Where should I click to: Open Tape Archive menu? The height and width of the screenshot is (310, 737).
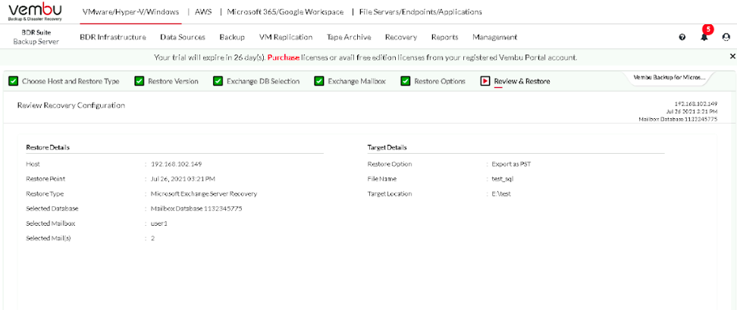click(349, 37)
